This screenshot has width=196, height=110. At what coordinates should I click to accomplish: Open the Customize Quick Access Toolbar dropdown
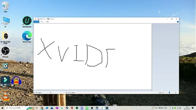pos(45,19)
